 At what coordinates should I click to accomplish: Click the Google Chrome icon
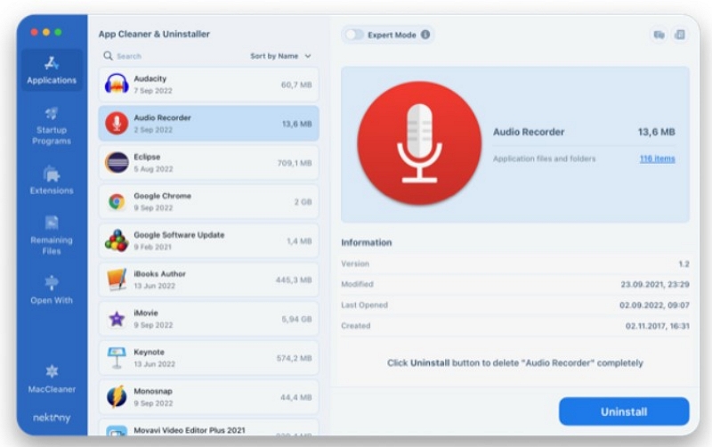click(117, 202)
